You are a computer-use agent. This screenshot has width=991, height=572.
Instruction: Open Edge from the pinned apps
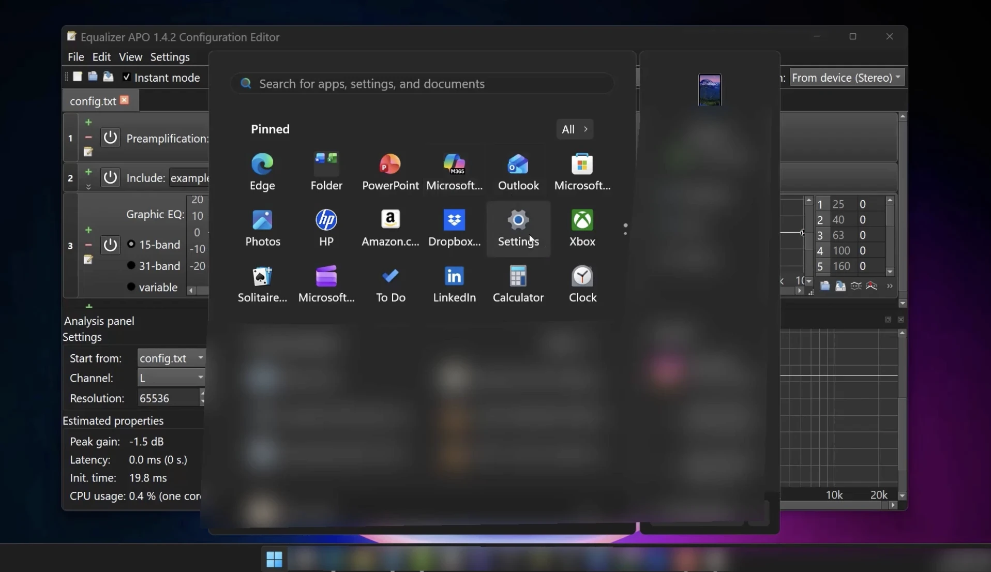[x=263, y=172]
